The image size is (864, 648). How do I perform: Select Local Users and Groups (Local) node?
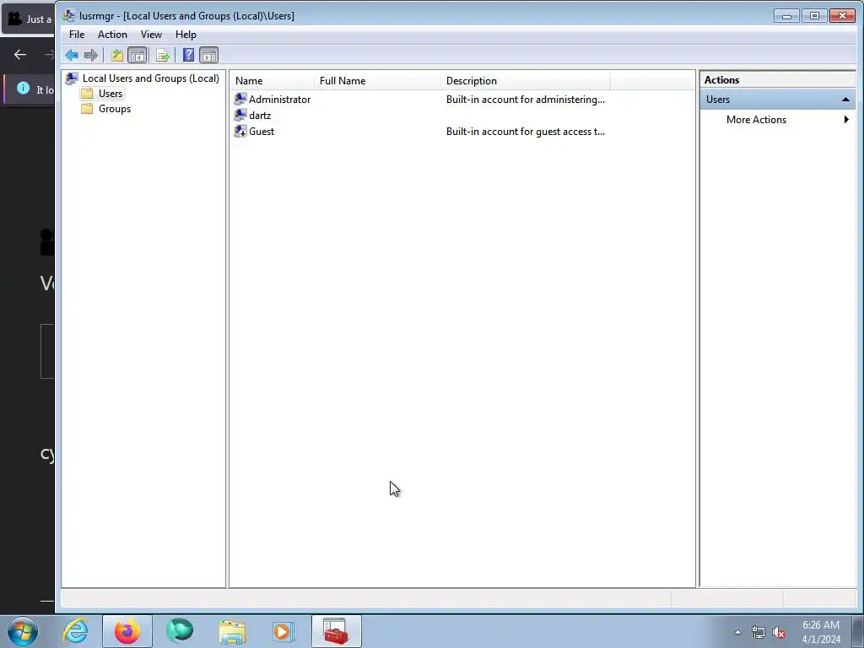pos(150,78)
